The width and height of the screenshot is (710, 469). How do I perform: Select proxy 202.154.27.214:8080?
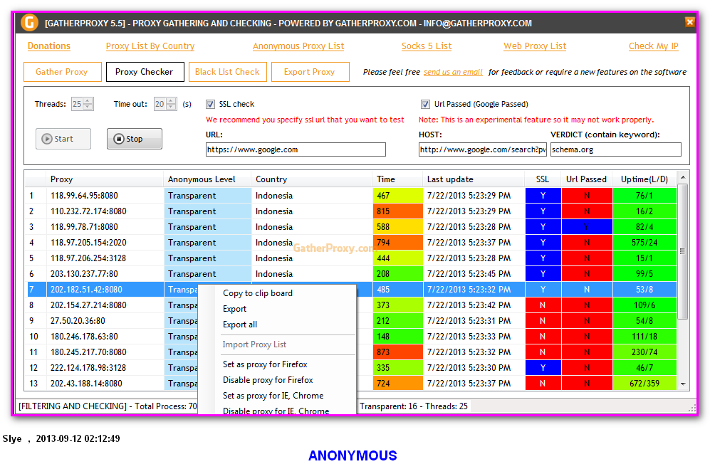click(x=351, y=305)
